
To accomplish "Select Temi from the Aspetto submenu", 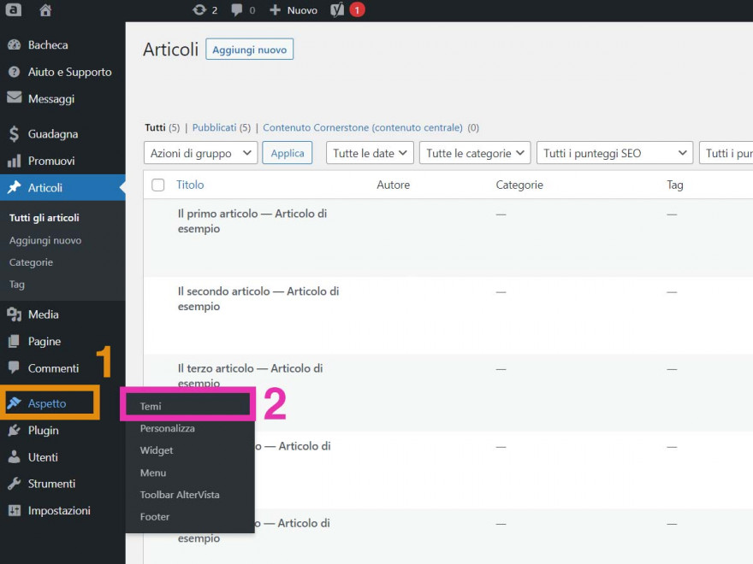I will pyautogui.click(x=151, y=406).
